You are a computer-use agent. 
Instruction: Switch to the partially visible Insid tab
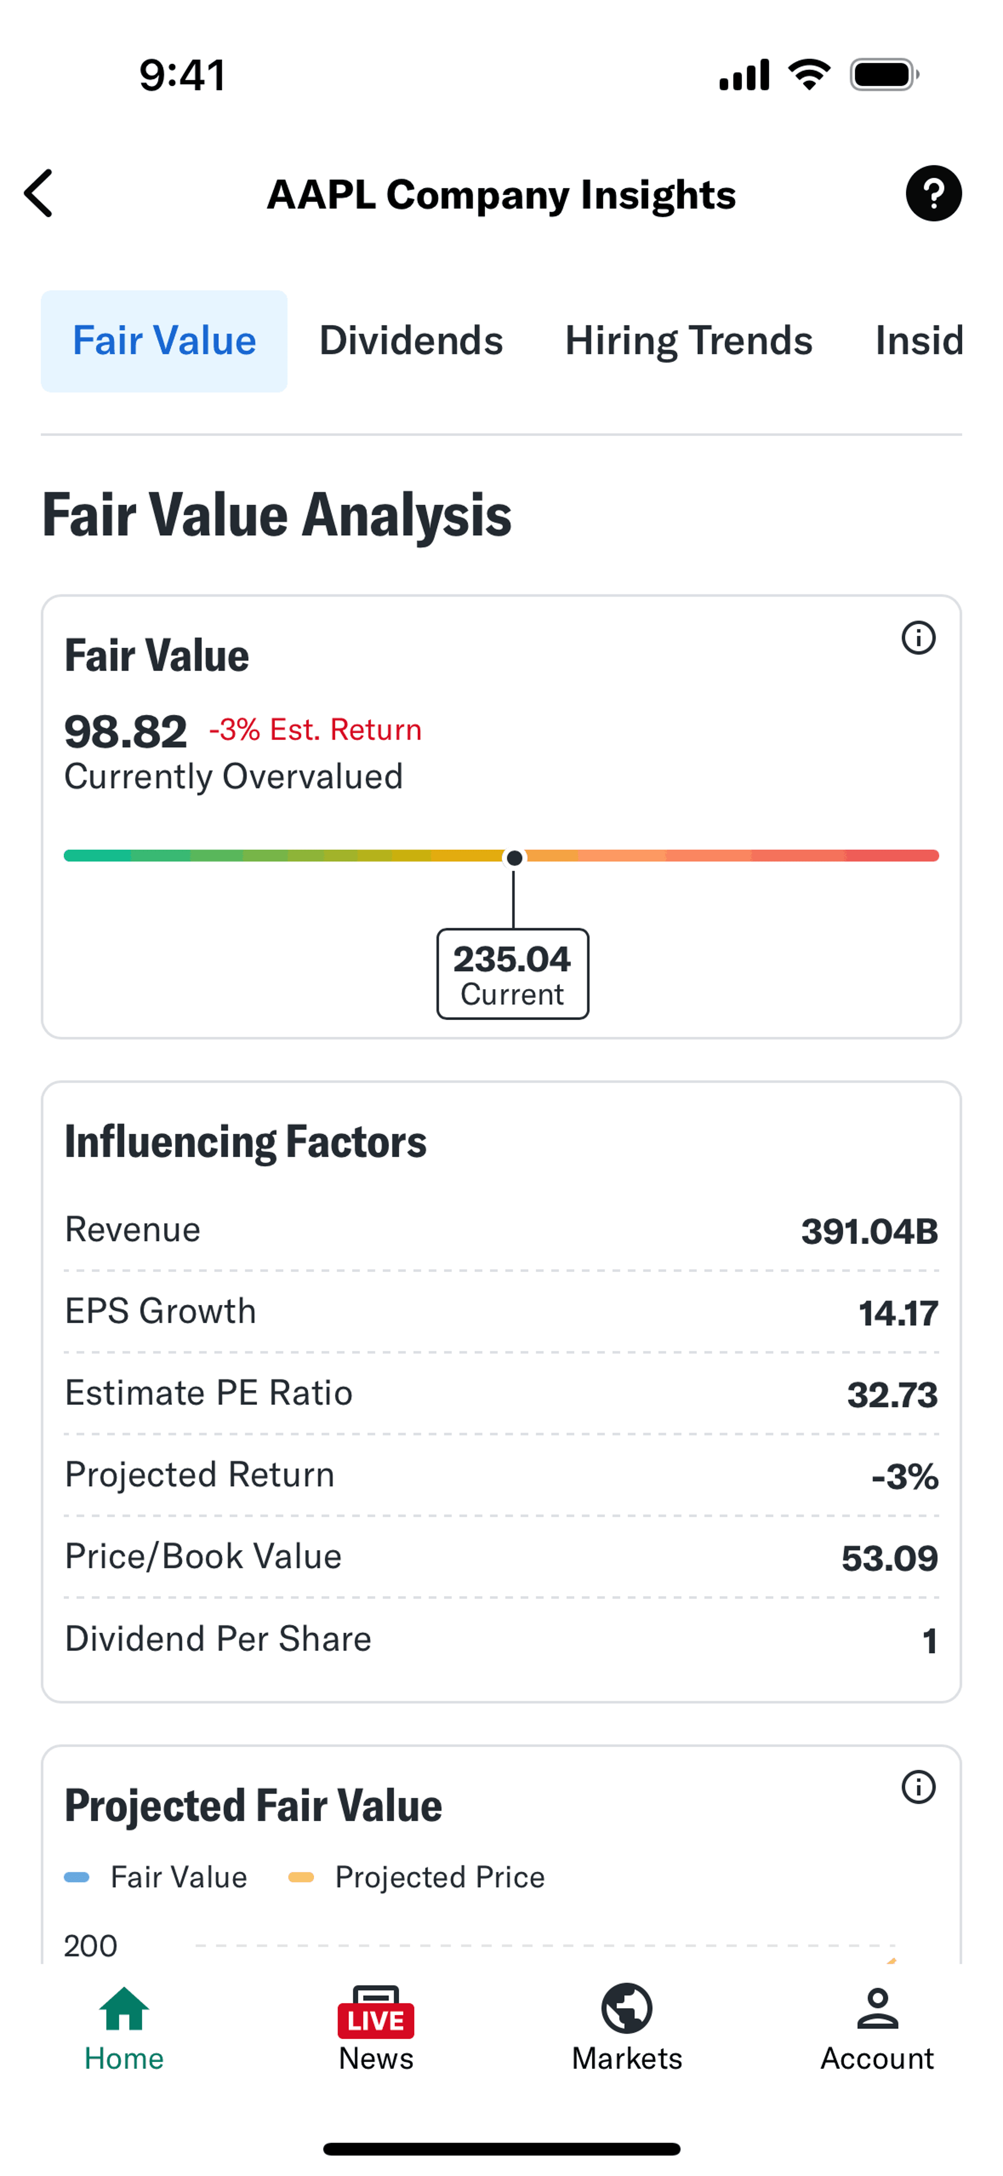coord(918,341)
